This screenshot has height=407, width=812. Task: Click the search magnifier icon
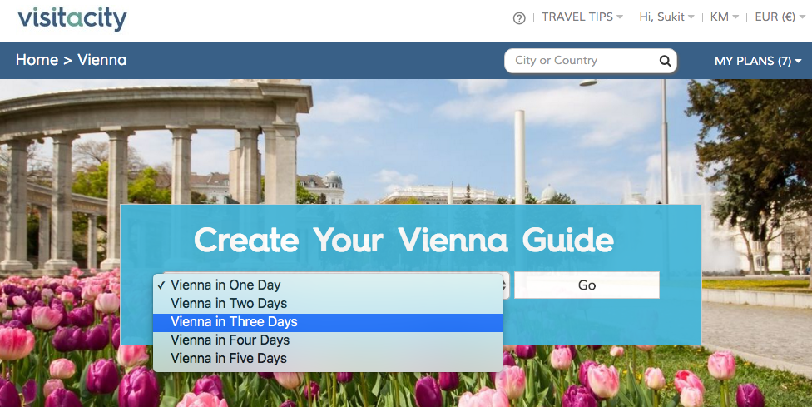665,61
